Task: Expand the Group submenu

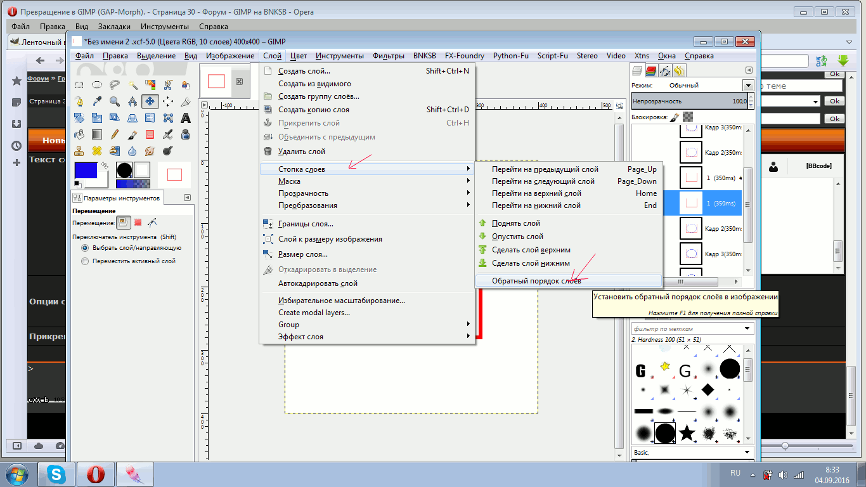Action: click(368, 325)
